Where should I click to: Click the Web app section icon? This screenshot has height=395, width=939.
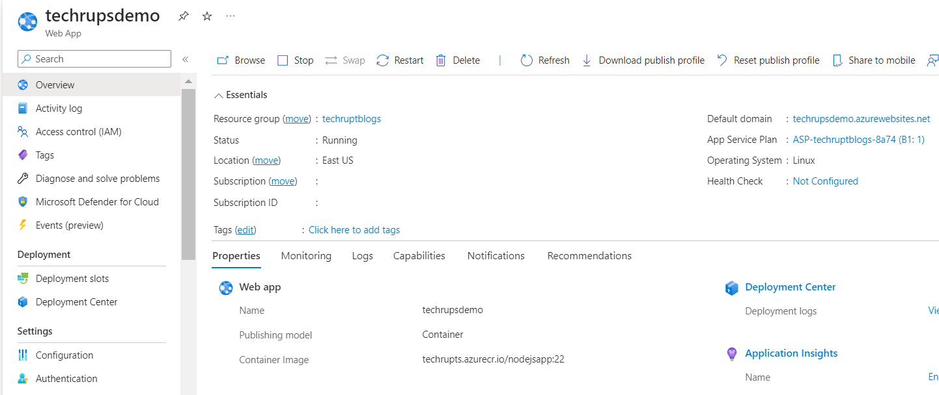226,288
